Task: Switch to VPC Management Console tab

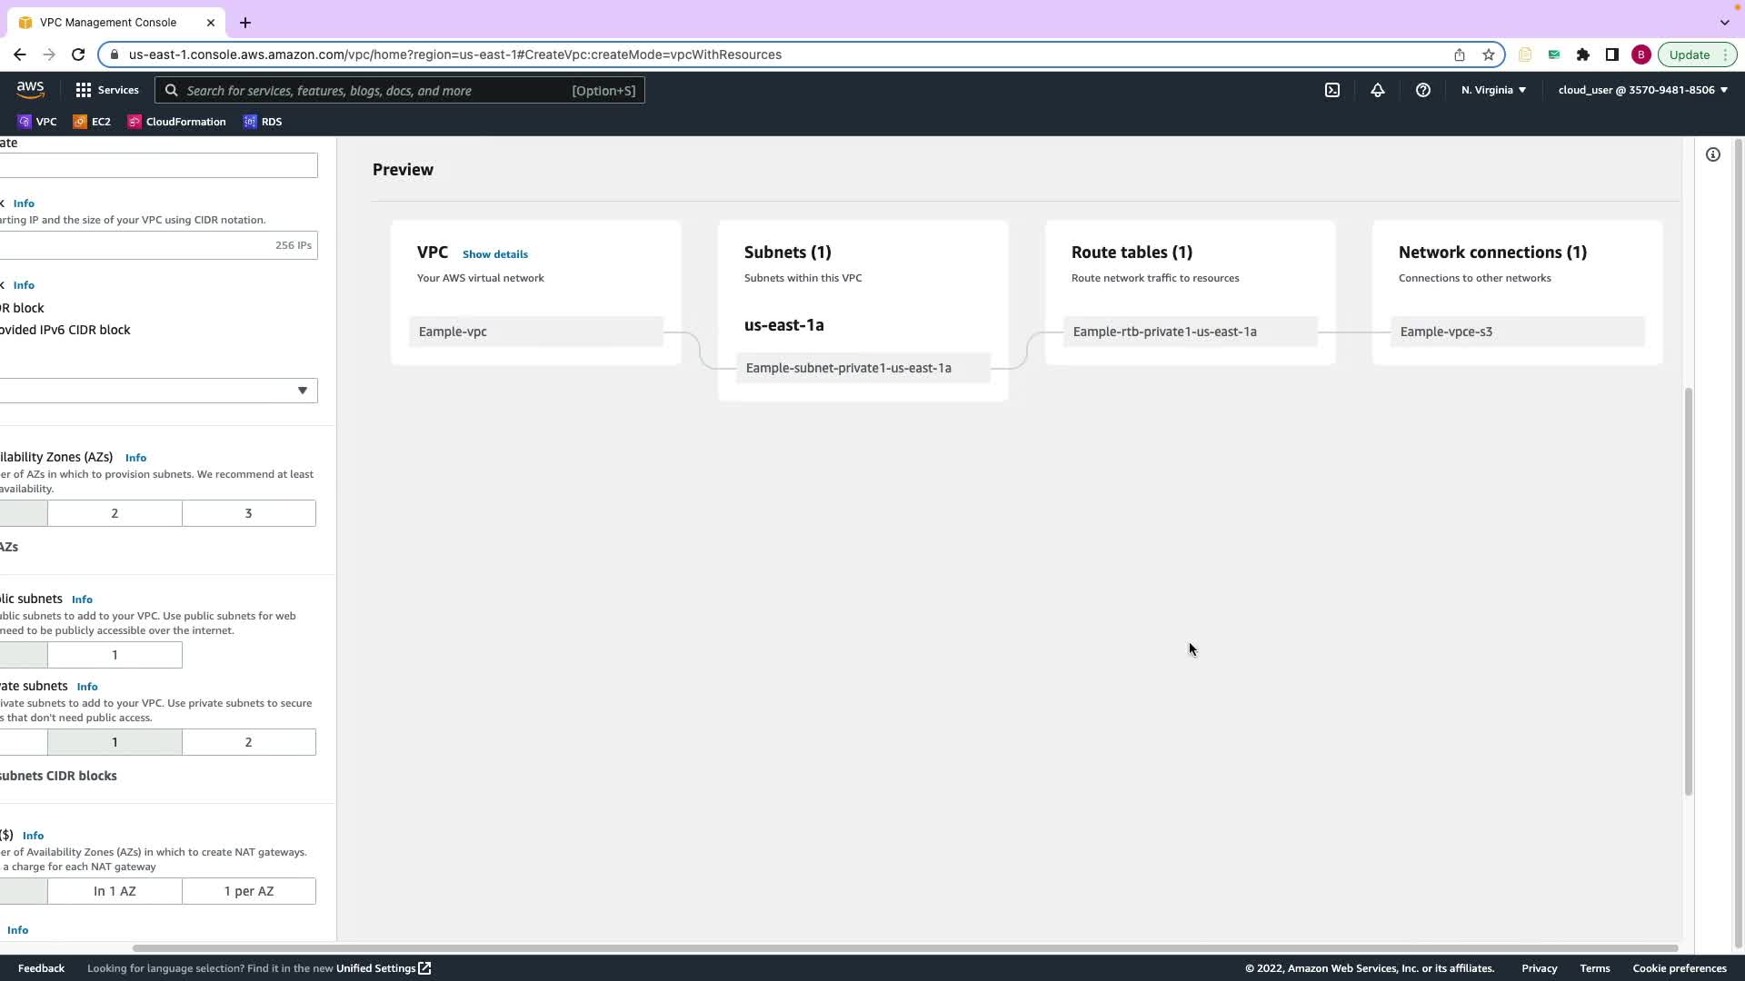Action: [108, 22]
